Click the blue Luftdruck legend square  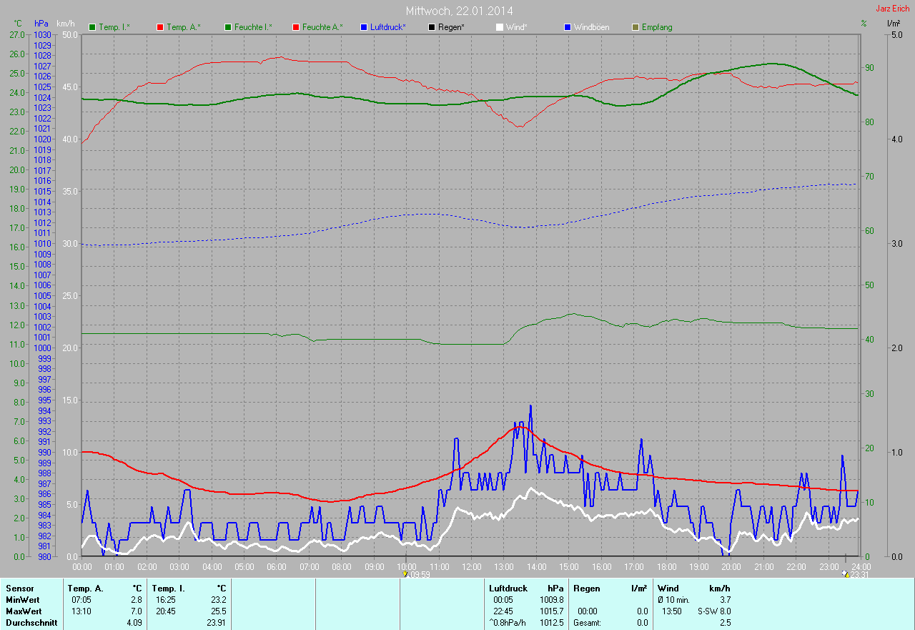[364, 27]
